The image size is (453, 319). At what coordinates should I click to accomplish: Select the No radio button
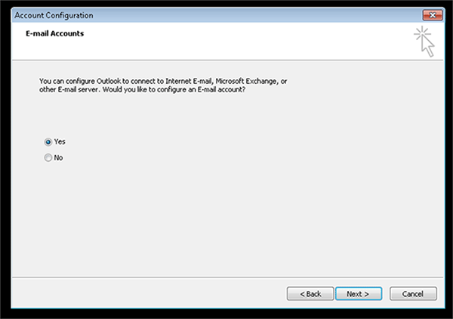coord(48,158)
